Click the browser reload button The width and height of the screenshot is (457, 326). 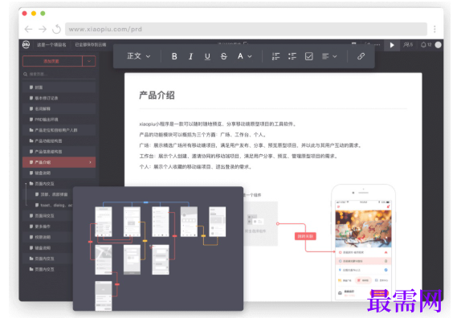coord(56,29)
